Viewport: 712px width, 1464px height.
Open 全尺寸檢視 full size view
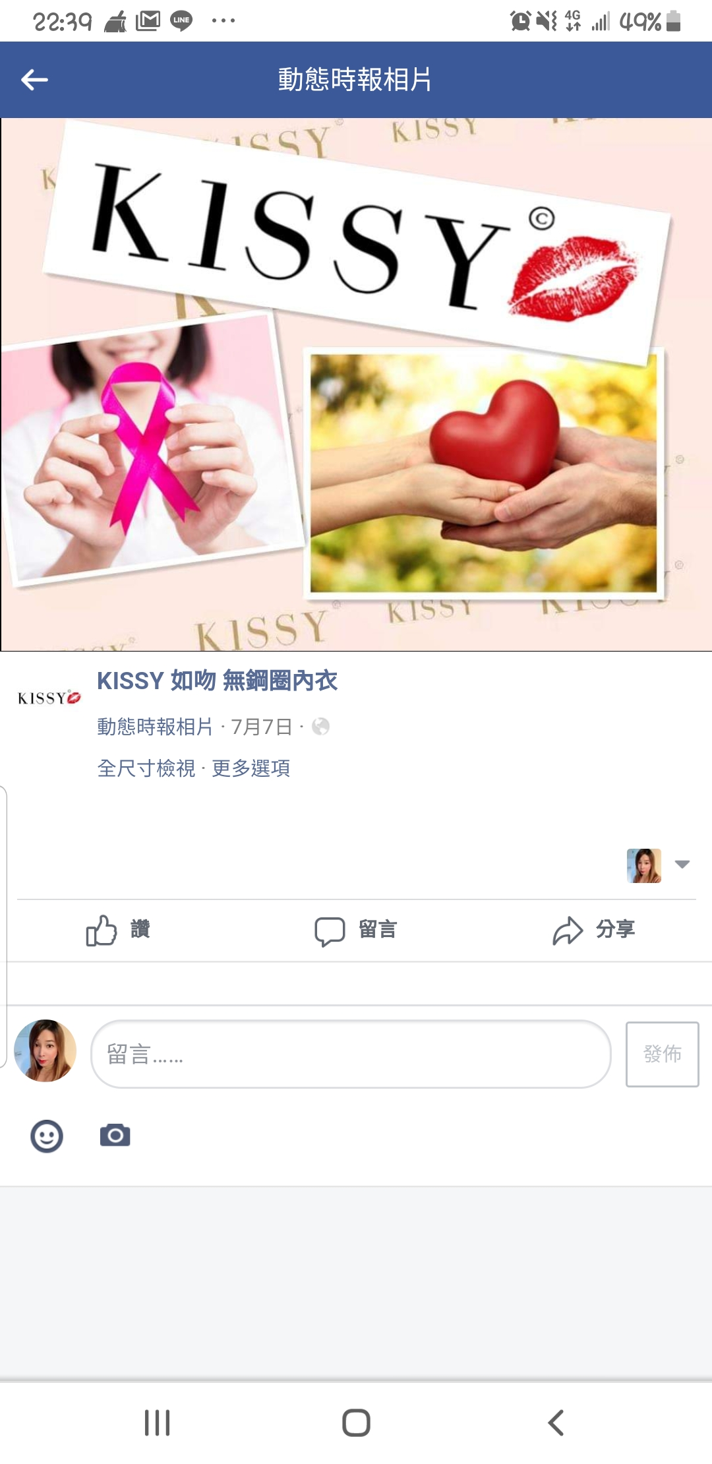[x=146, y=768]
